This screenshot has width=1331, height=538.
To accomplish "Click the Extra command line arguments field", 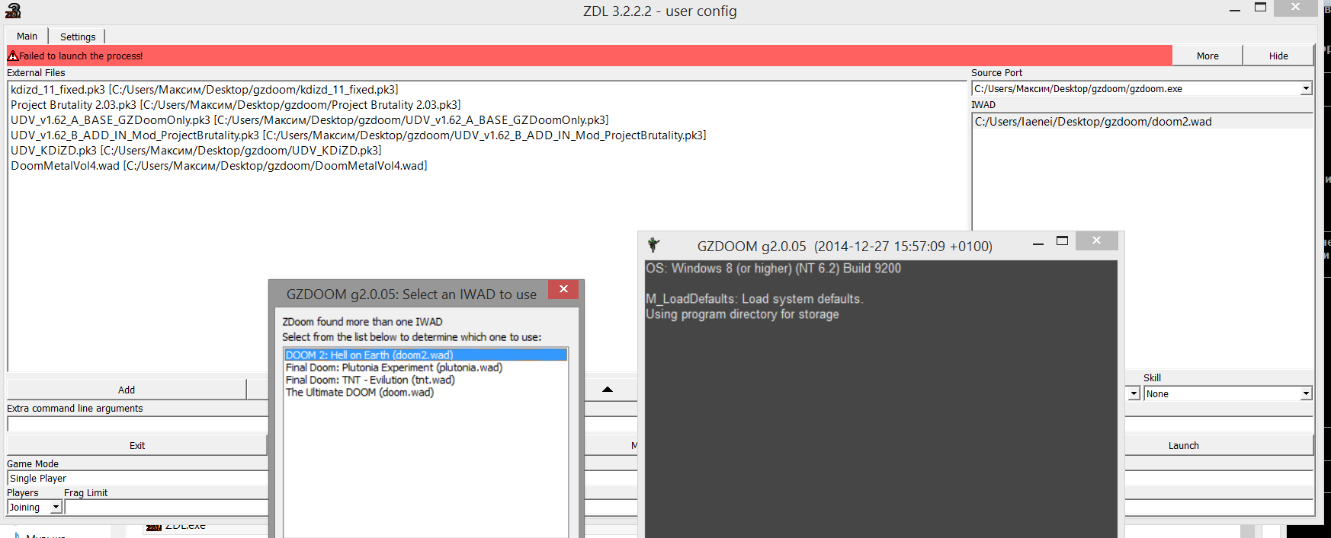I will (x=137, y=424).
